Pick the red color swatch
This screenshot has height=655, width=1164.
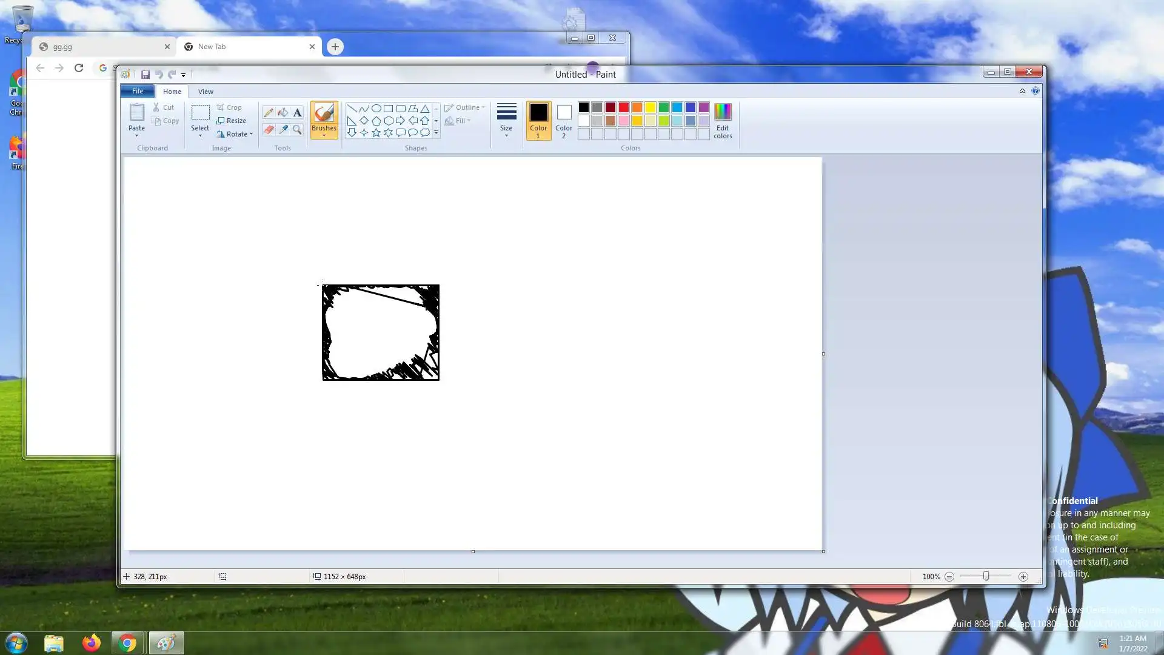(624, 107)
